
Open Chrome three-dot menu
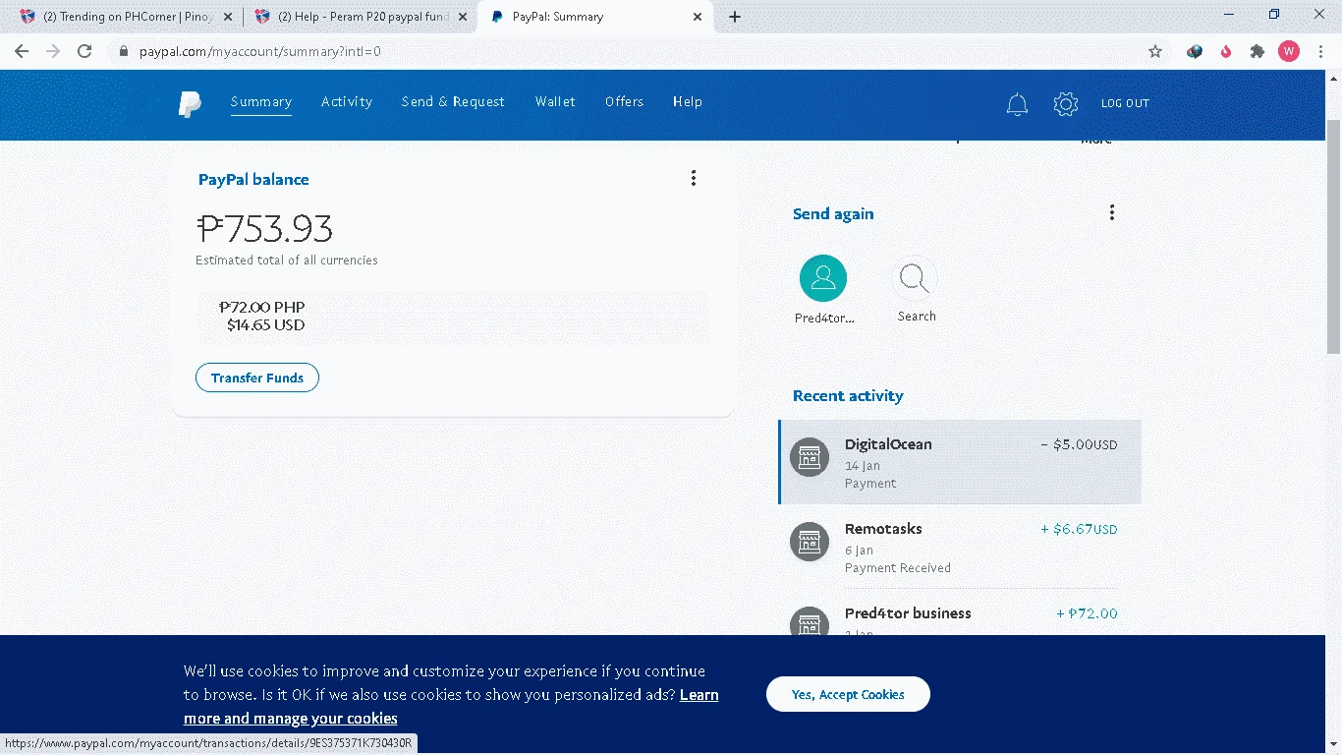point(1319,51)
